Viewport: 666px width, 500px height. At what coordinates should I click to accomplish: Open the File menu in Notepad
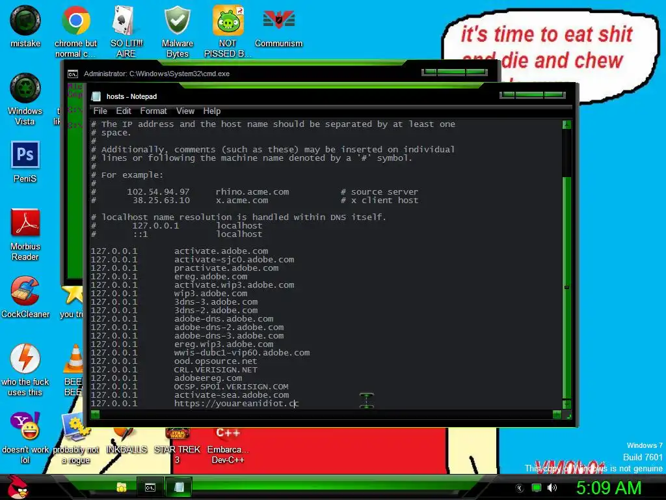coord(100,111)
